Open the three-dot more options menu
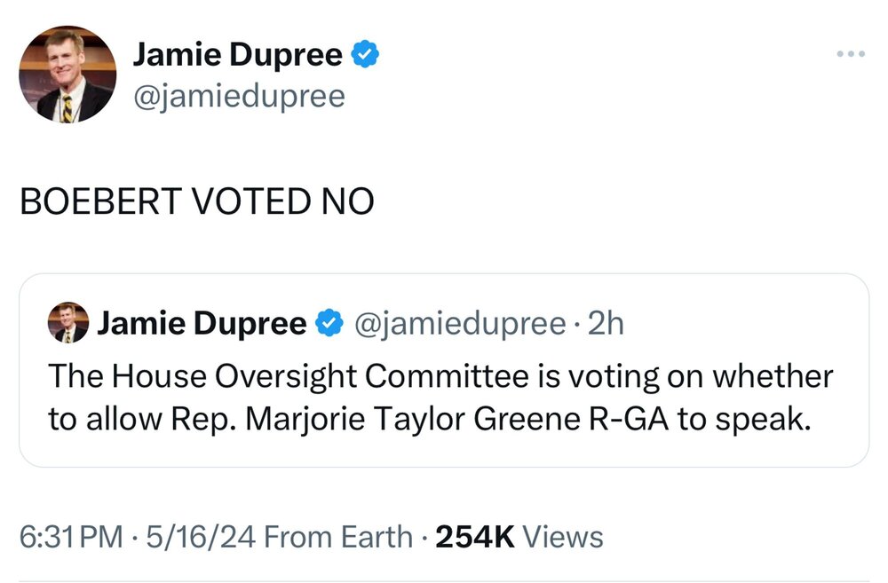 click(x=851, y=55)
